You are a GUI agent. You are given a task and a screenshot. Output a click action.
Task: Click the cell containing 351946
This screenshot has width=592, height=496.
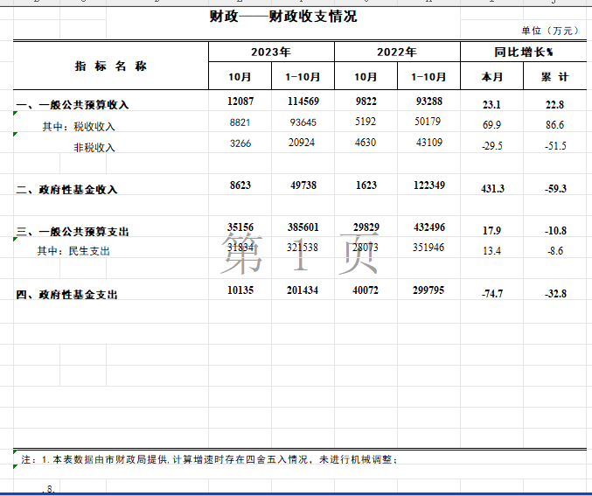click(428, 248)
